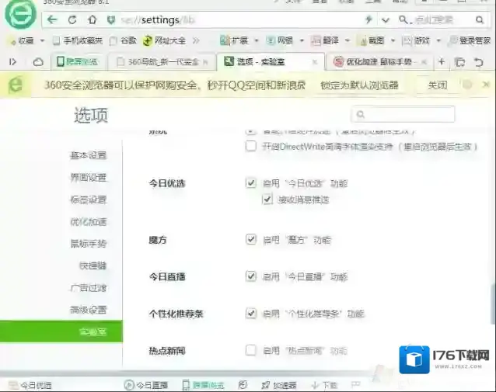Toggle 启用个性化推荐条功能 checkbox
496x392 pixels.
click(251, 314)
